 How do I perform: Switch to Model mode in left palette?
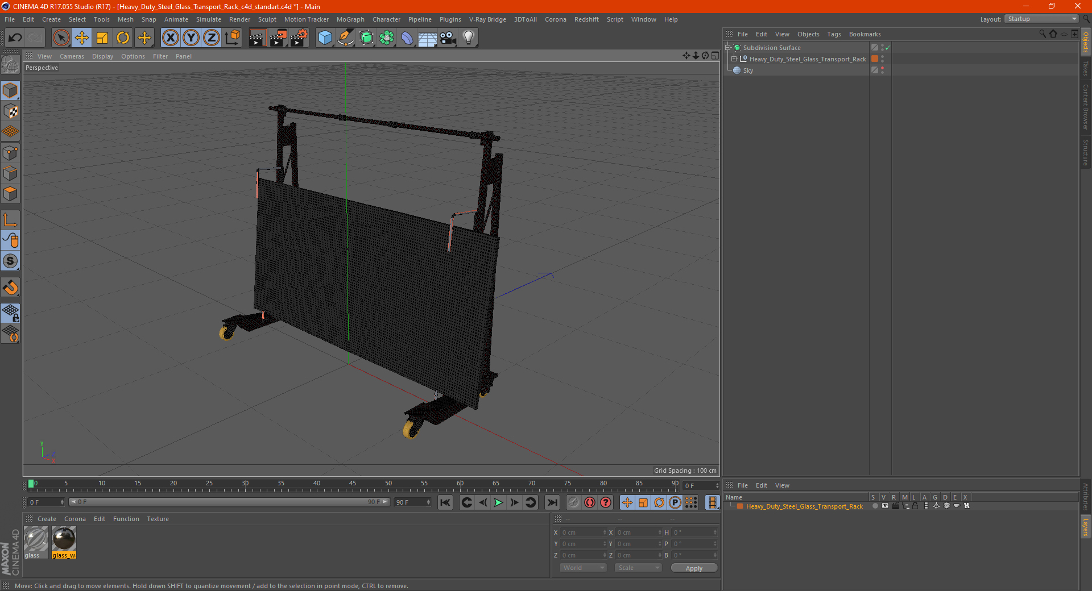(10, 90)
